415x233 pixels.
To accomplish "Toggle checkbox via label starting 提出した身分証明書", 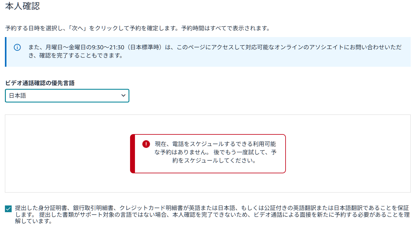I will tap(212, 214).
